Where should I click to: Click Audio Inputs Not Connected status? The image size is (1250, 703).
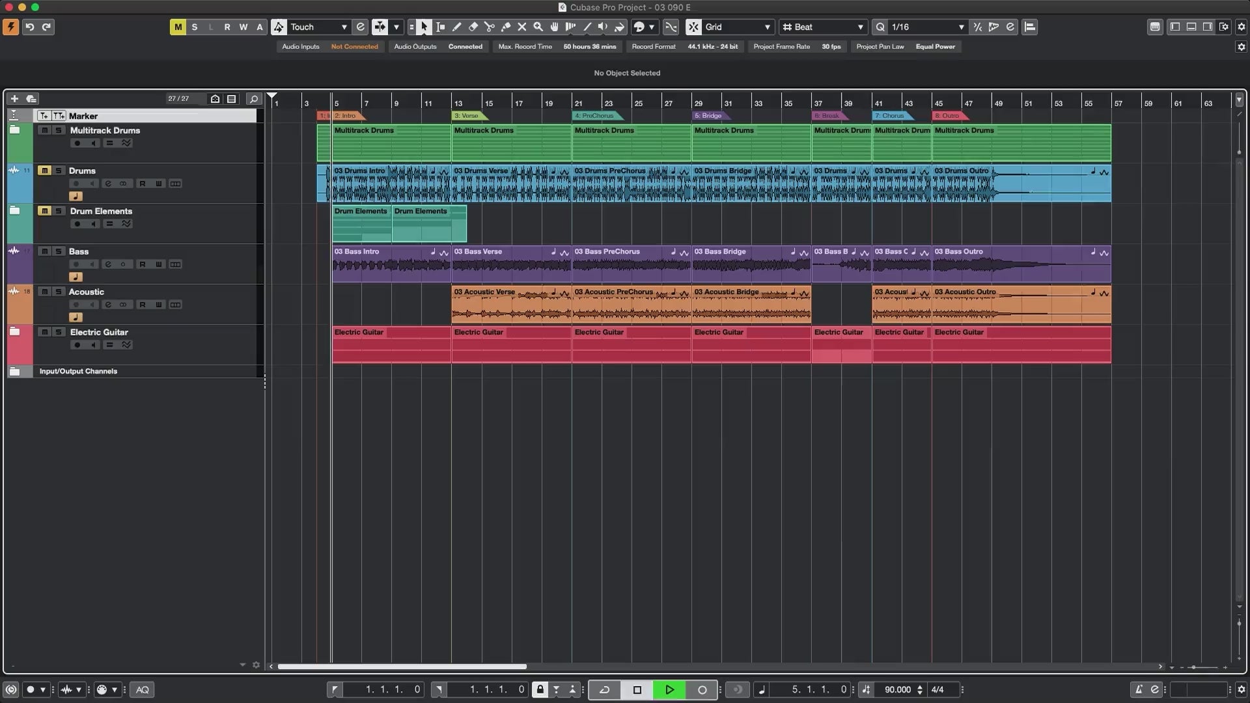(x=329, y=46)
